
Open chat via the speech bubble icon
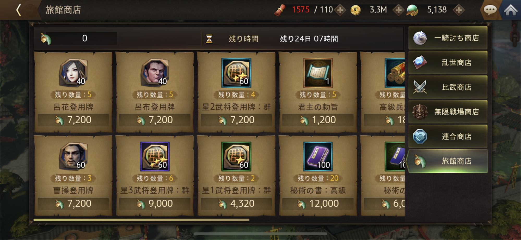[490, 10]
